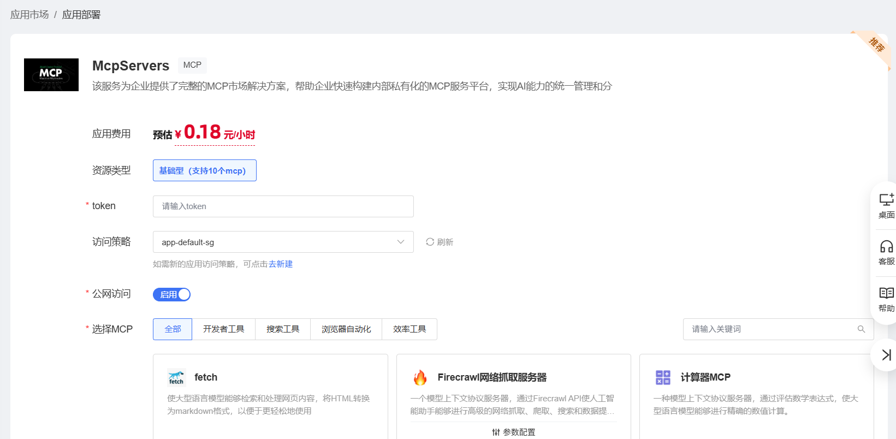The height and width of the screenshot is (439, 896).
Task: Click the token input field
Action: (x=283, y=206)
